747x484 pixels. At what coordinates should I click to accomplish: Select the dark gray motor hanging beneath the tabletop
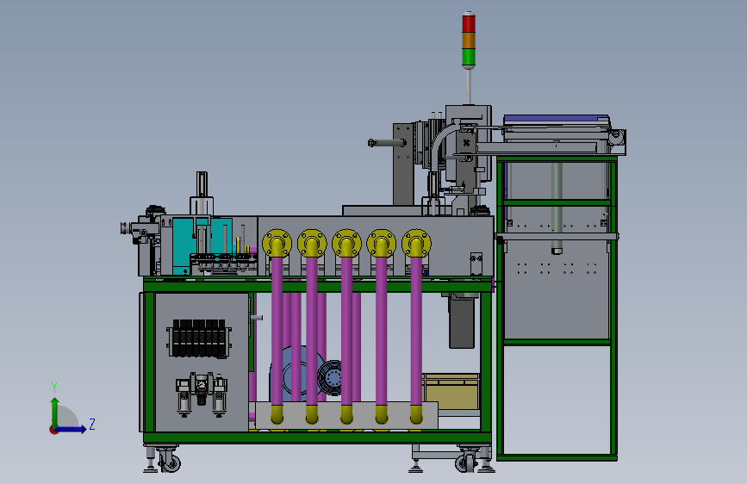[462, 321]
